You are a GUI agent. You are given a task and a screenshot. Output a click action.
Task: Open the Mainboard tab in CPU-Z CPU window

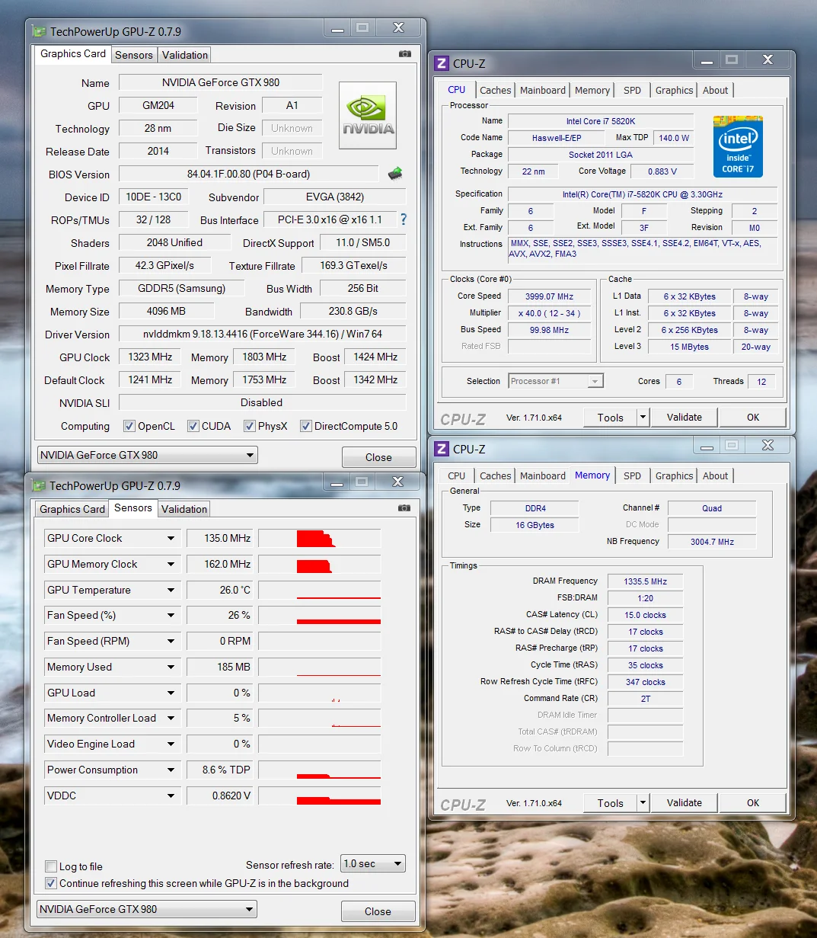[x=543, y=90]
